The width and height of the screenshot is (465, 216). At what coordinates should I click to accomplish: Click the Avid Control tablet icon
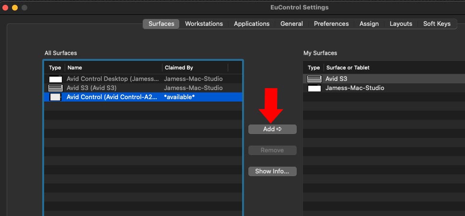tap(56, 97)
